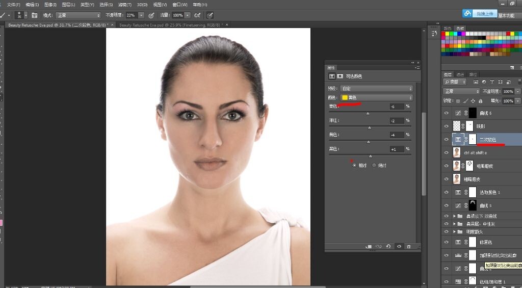Open the 图层(L) menu
The width and height of the screenshot is (522, 288).
pyautogui.click(x=68, y=5)
